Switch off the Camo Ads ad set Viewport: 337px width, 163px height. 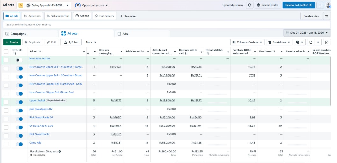click(x=19, y=144)
